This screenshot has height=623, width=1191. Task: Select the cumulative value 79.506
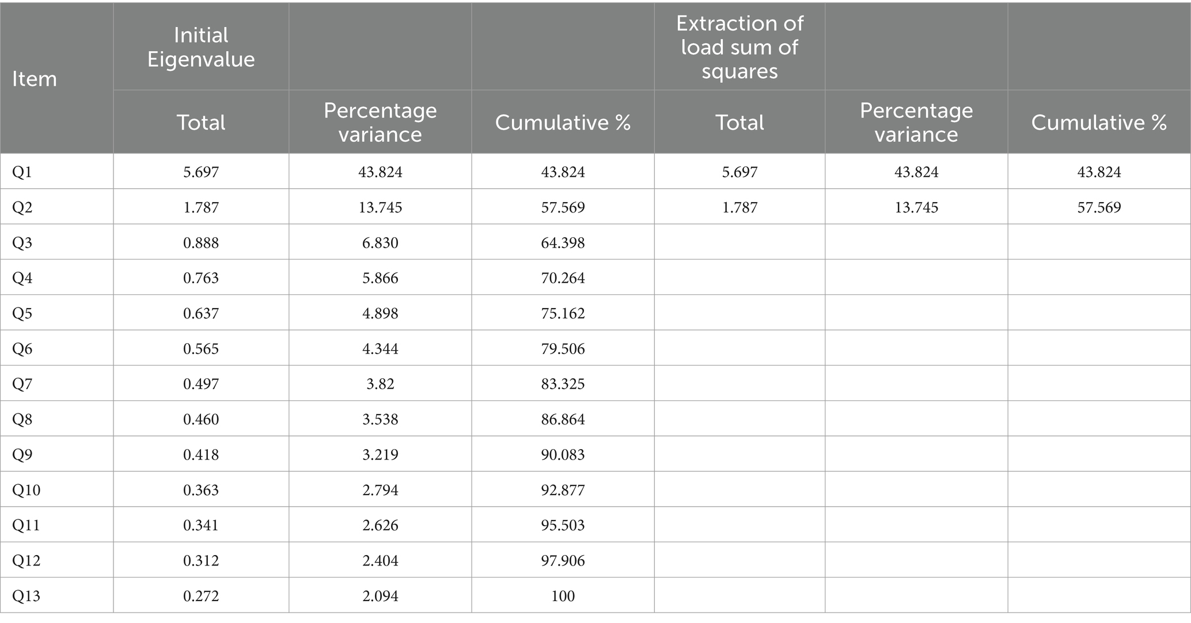563,348
